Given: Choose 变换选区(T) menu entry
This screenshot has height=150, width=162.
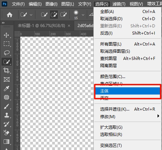Looking at the screenshot, I should coord(128,146).
